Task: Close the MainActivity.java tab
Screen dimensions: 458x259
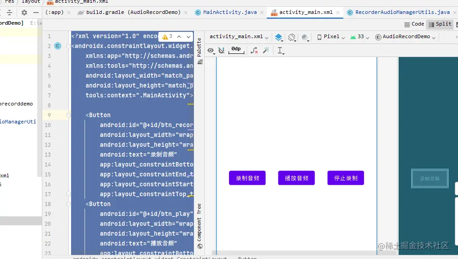Action: point(262,13)
